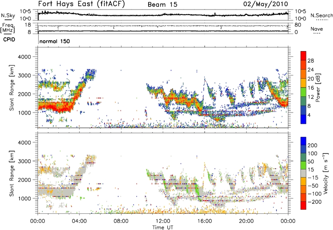
Task: Click 'Slant Range [km]' label of velocity panel
Action: pos(12,174)
